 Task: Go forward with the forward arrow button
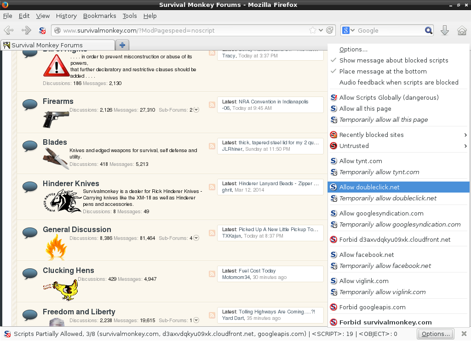(x=26, y=30)
